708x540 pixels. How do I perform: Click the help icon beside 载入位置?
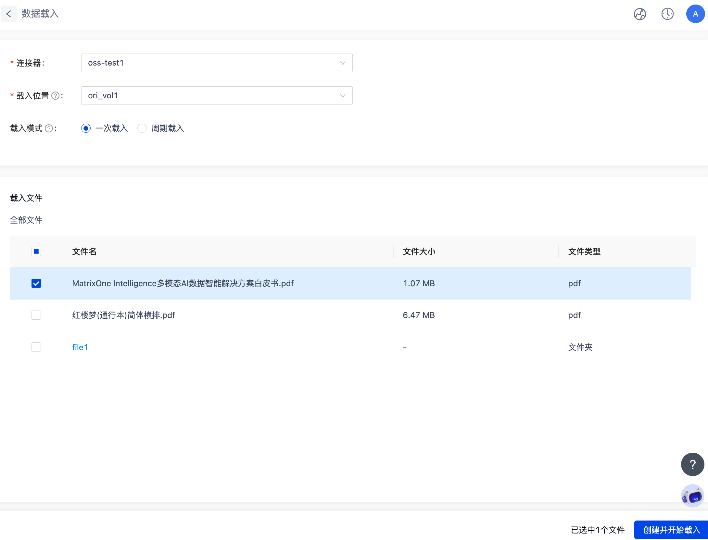pyautogui.click(x=56, y=96)
